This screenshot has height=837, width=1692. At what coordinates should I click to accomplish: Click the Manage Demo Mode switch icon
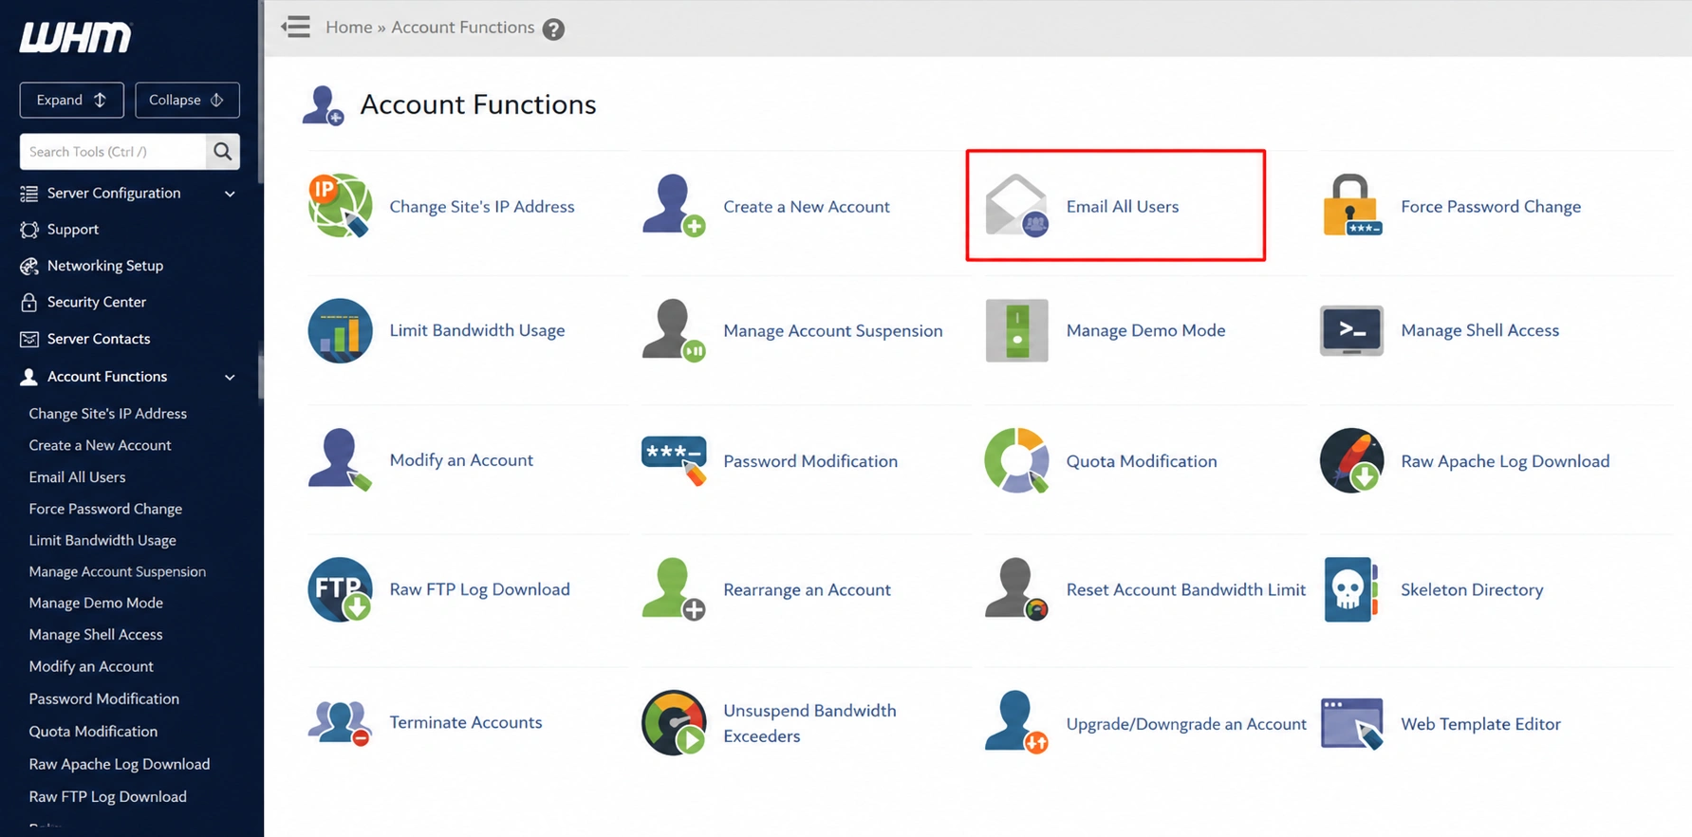[1016, 330]
